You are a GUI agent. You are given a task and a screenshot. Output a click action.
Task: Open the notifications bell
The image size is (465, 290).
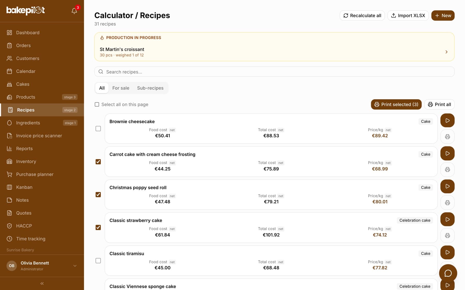pyautogui.click(x=74, y=11)
